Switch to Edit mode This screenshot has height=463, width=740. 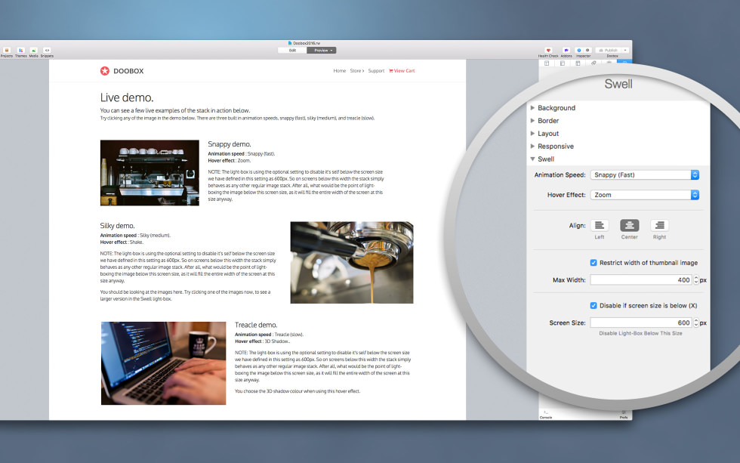(x=292, y=50)
